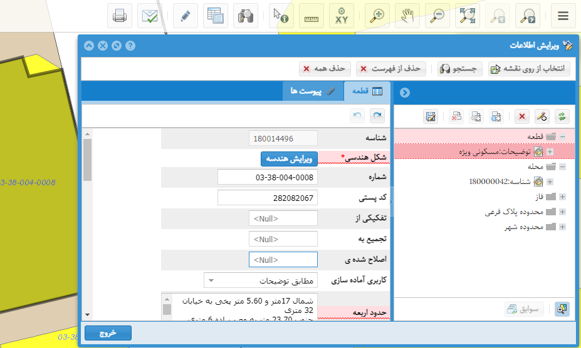Viewport: 581px width, 348px height.
Task: Click the pencil with plus add icon
Action: tap(542, 116)
